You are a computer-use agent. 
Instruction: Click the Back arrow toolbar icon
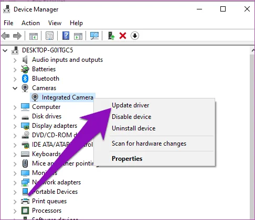(x=5, y=36)
